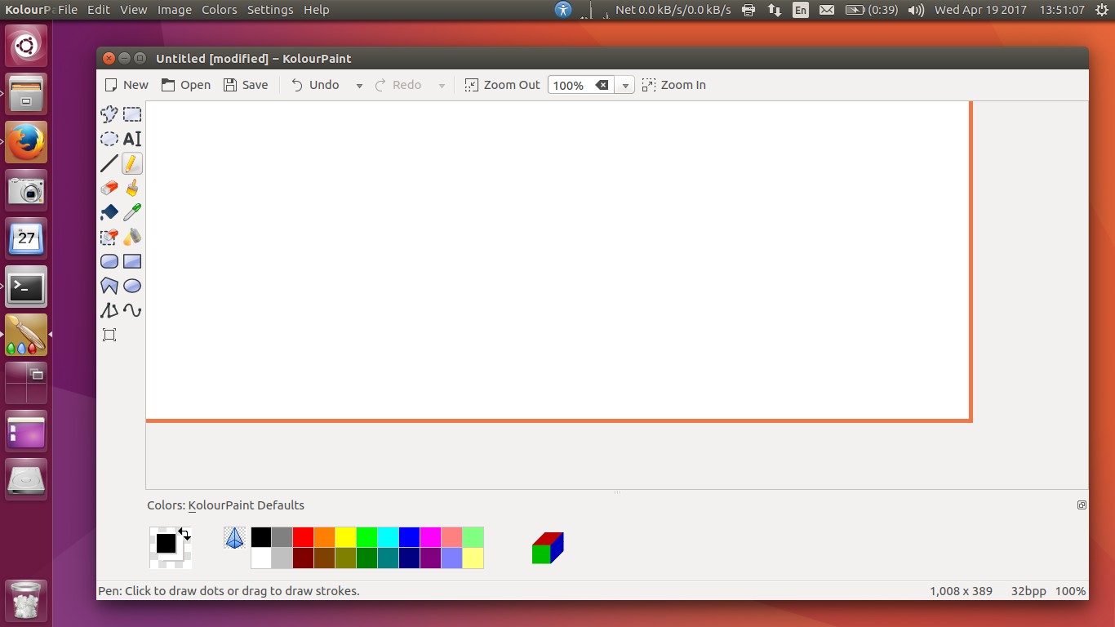Open the Color Similarity pyramid selector

pyautogui.click(x=234, y=537)
